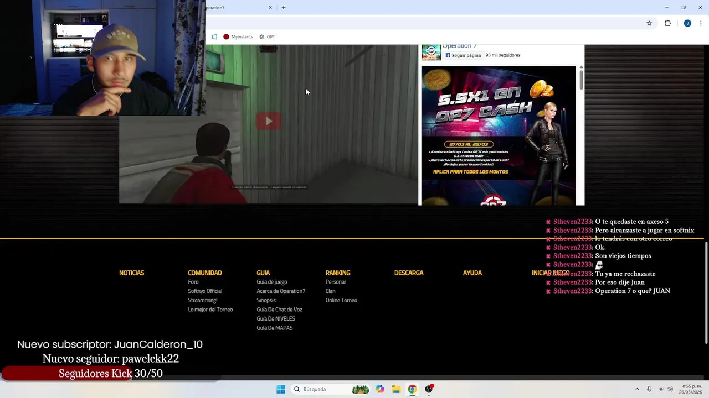The width and height of the screenshot is (709, 398).
Task: Open the first blue square bookmark icon
Action: 214,36
